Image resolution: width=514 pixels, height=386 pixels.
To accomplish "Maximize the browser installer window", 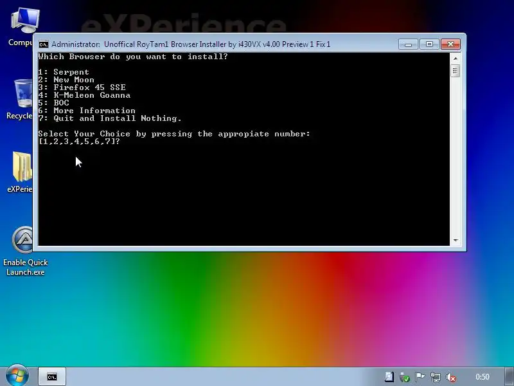I will coord(429,44).
